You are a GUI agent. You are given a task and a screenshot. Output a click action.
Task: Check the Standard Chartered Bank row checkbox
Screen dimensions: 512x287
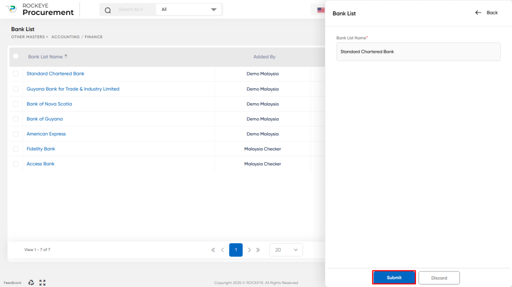(15, 74)
